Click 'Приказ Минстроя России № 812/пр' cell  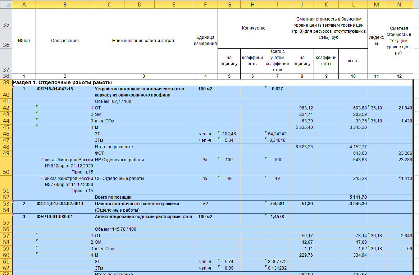(65, 166)
